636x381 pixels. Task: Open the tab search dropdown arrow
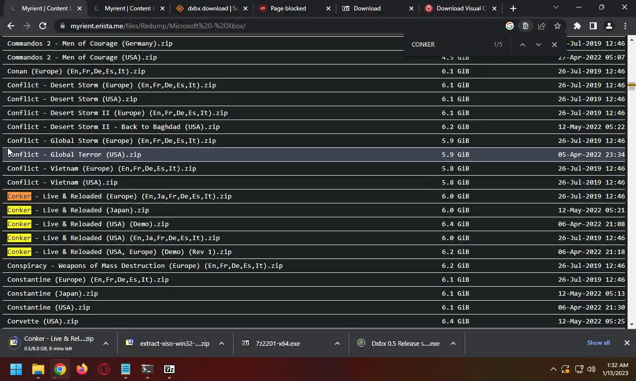coord(556,7)
